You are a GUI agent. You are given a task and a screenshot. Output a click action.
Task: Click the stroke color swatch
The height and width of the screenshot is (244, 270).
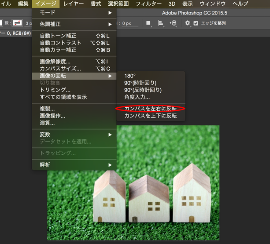(17, 23)
